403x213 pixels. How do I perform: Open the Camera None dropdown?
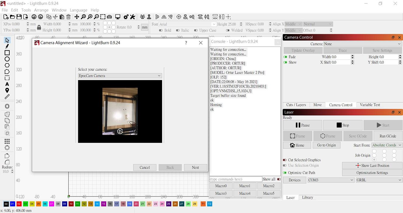coord(363,44)
